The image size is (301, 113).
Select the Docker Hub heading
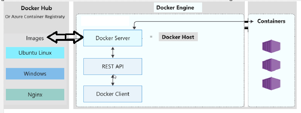click(37, 8)
